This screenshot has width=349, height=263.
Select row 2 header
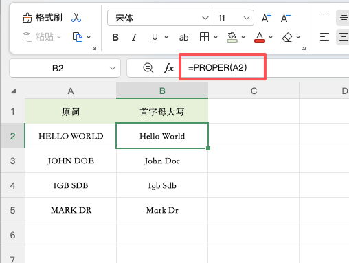click(x=13, y=136)
